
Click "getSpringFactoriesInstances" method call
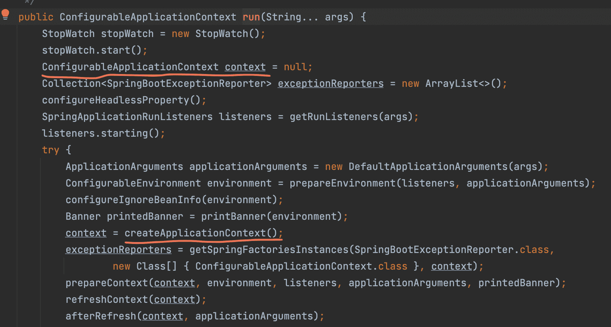269,250
